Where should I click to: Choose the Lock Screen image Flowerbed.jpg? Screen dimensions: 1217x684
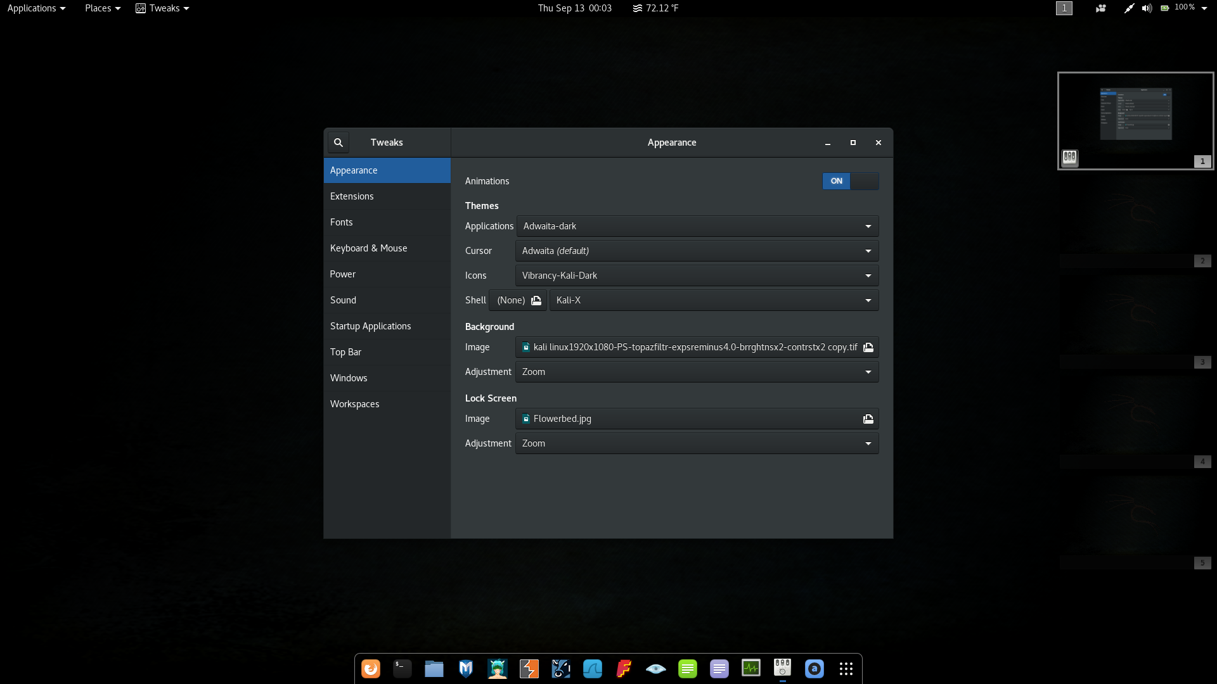[x=697, y=419]
